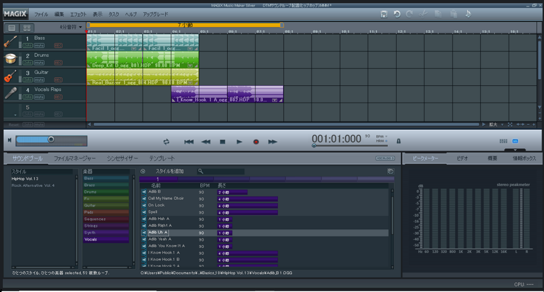Toggle loop playback mode icon
Image resolution: width=544 pixels, height=292 pixels.
point(166,142)
